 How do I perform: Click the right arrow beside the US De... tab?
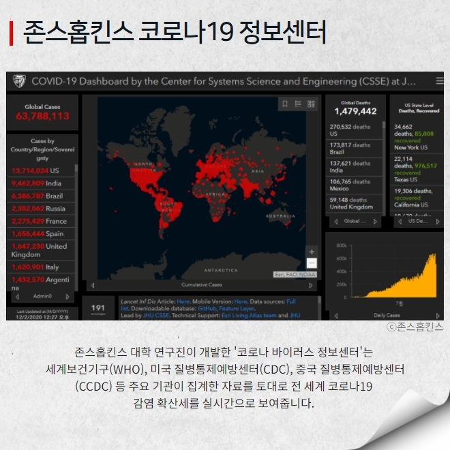point(438,222)
